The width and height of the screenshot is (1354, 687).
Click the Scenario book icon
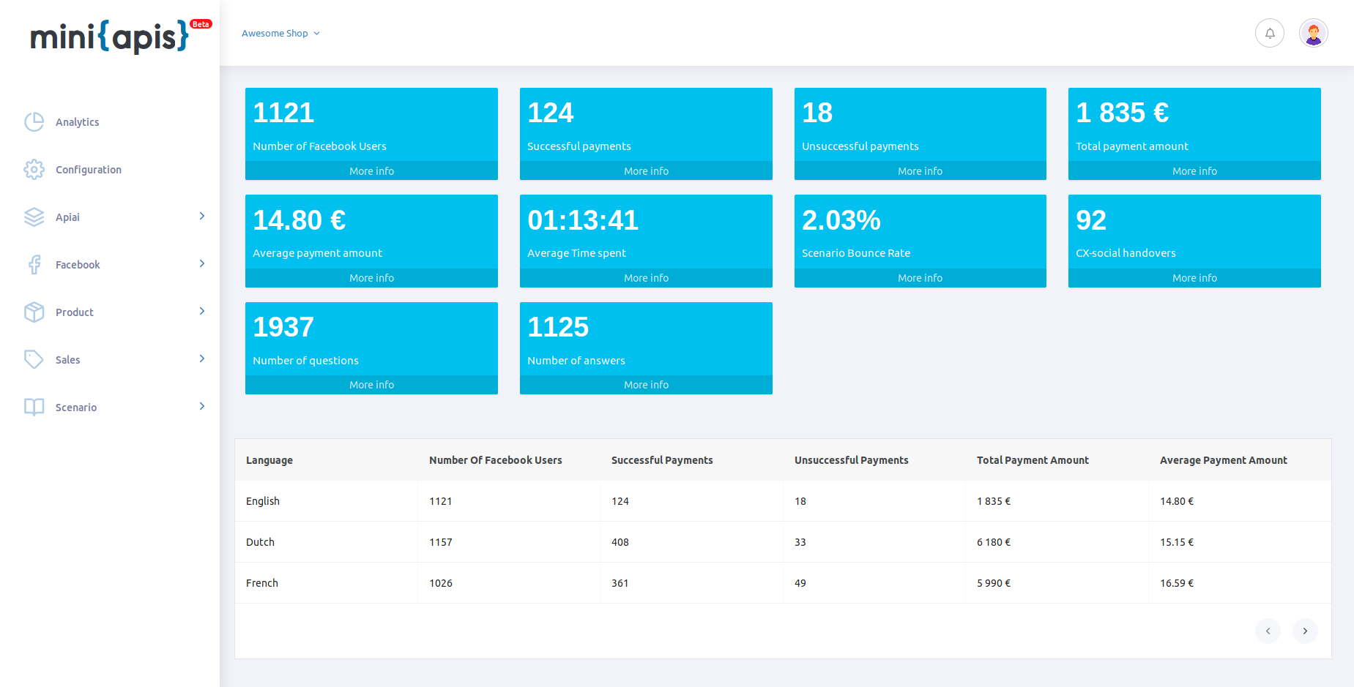34,408
